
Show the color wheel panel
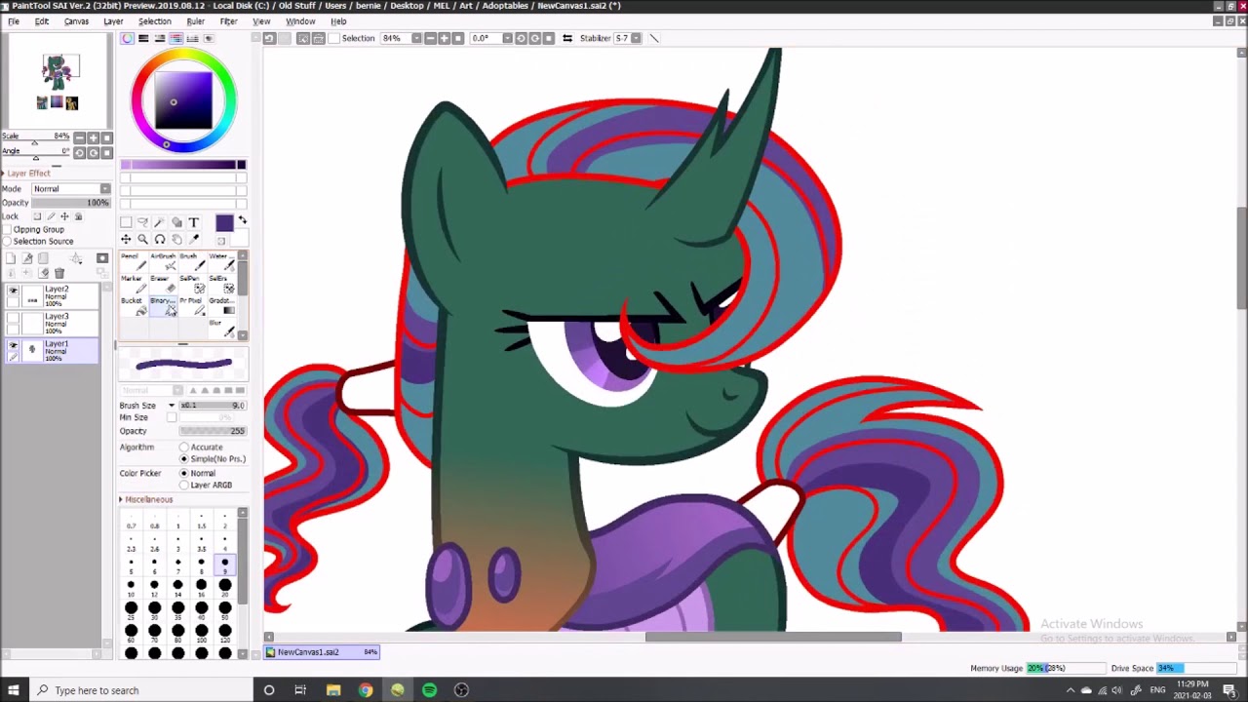tap(127, 38)
